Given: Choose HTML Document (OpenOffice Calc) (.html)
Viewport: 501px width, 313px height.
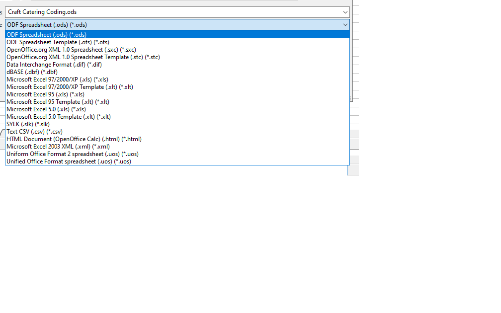Looking at the screenshot, I should (177, 139).
